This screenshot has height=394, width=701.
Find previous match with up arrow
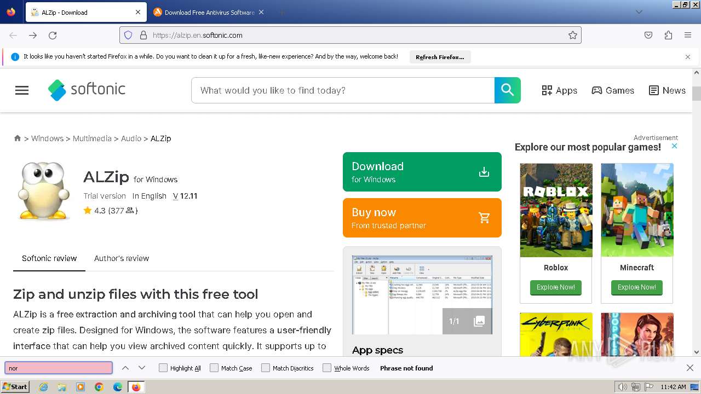click(x=125, y=368)
